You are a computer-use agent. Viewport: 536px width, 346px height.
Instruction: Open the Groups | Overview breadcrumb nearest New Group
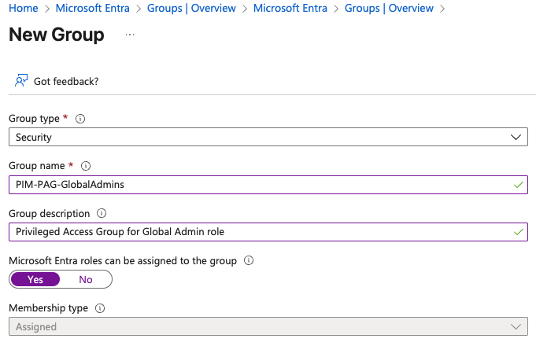(389, 9)
